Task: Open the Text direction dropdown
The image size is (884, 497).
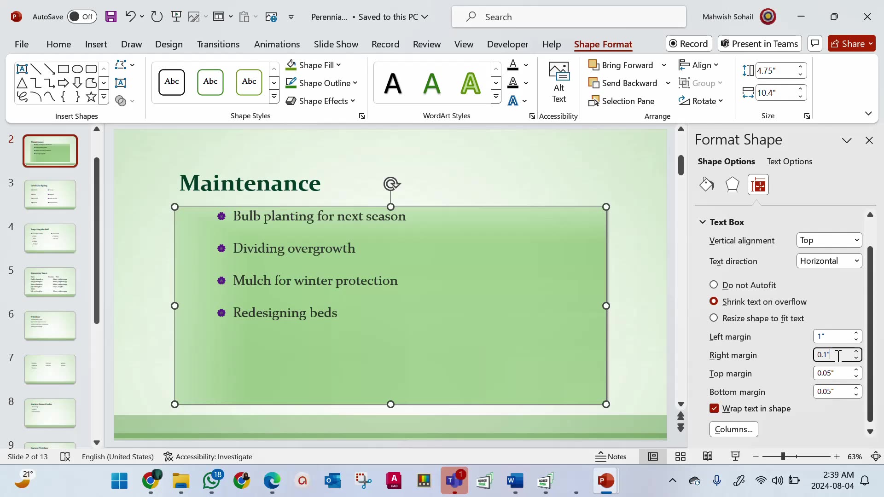Action: coord(829,260)
